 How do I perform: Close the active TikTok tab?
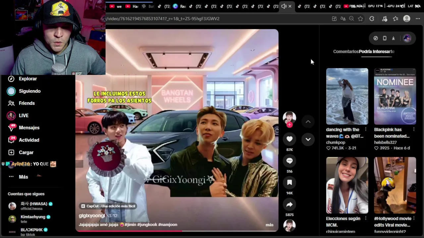[290, 6]
